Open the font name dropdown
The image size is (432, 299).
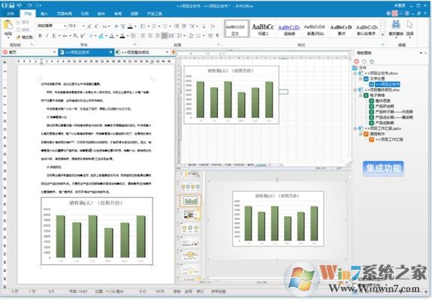[65, 26]
